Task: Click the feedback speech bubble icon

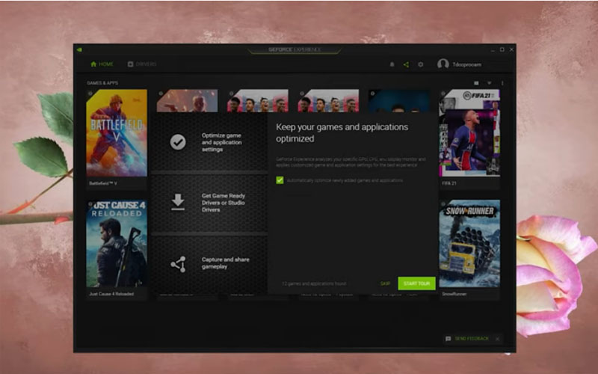Action: point(448,339)
